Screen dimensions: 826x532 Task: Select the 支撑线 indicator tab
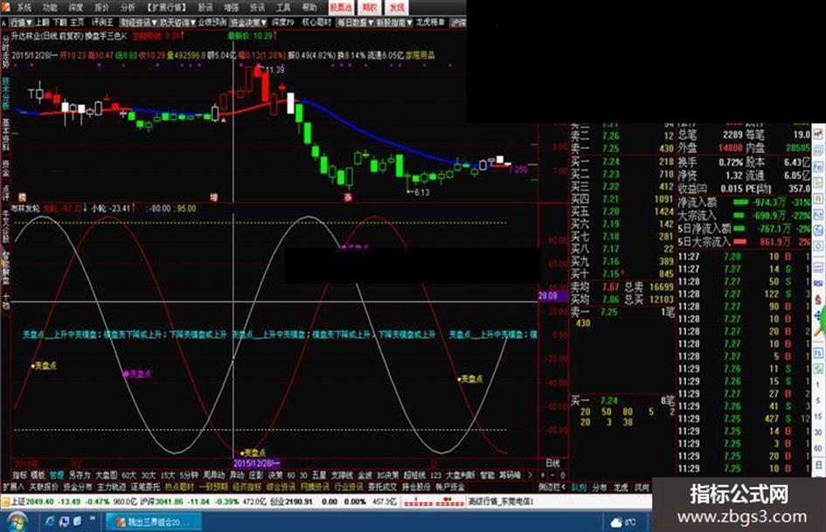(342, 475)
